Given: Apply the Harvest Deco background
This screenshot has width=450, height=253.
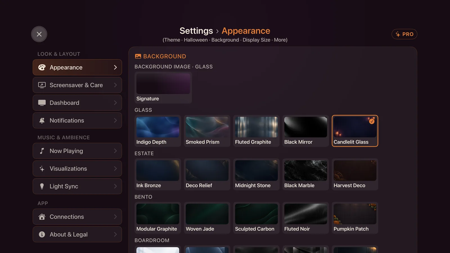Looking at the screenshot, I should tap(355, 174).
